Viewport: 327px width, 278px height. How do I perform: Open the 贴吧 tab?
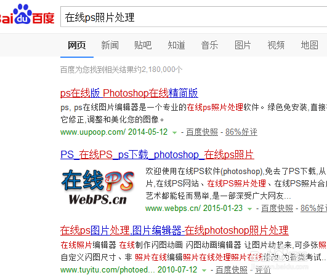pos(143,45)
